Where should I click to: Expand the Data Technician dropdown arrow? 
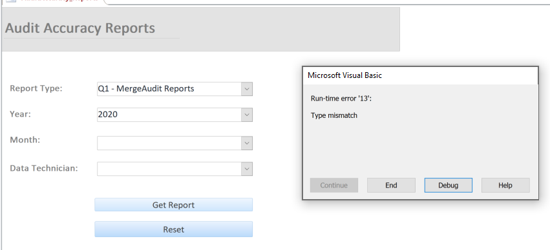tap(247, 169)
